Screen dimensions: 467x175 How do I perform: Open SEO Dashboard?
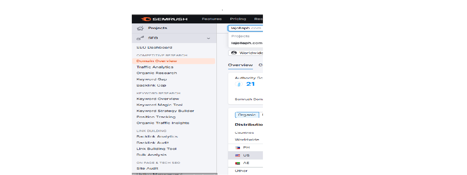154,48
